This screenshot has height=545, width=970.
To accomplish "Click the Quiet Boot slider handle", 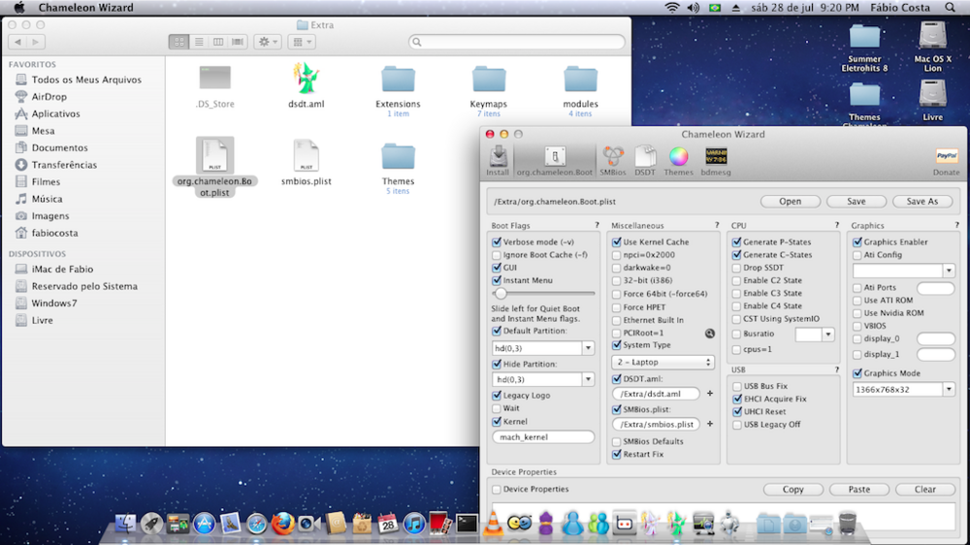I will (501, 293).
